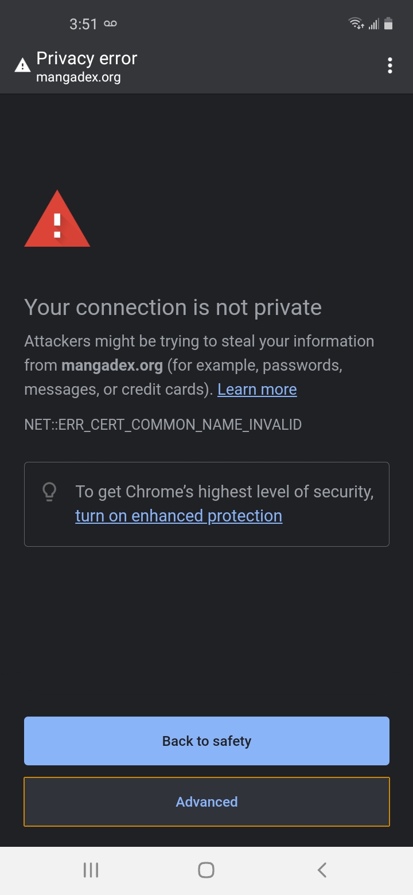
Task: Tap the Home button in the navigation bar
Action: pos(206,869)
